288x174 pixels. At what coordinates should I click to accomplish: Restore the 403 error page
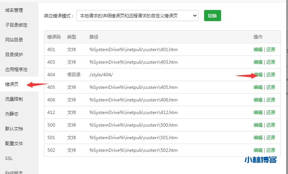pos(271,62)
